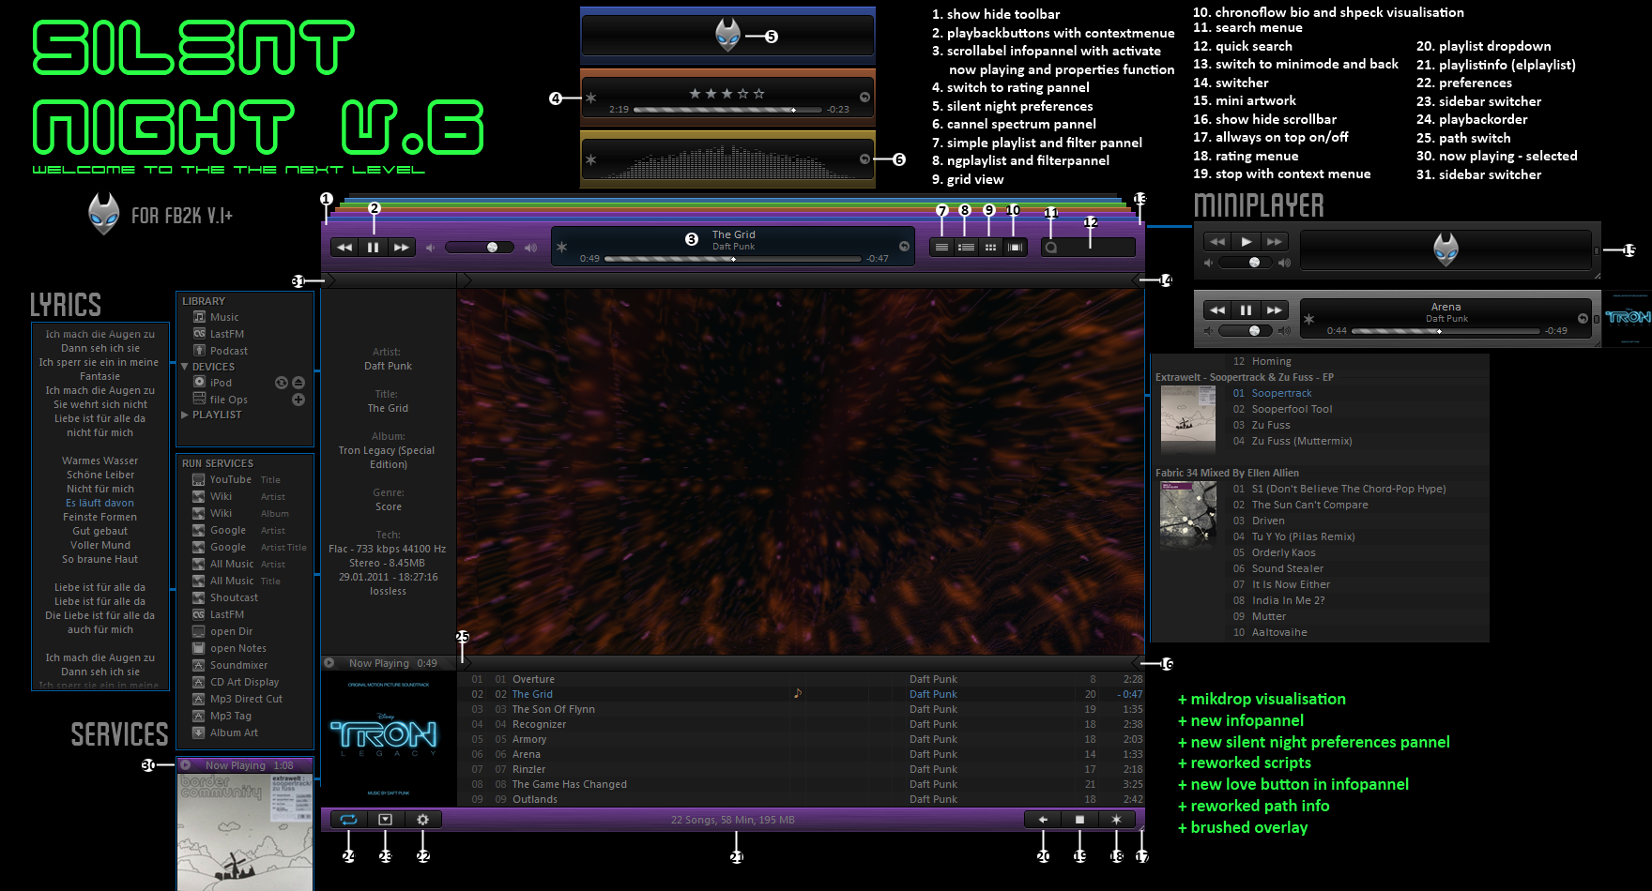This screenshot has width=1652, height=891.
Task: Launch CD Art Display from Run Services
Action: click(244, 682)
